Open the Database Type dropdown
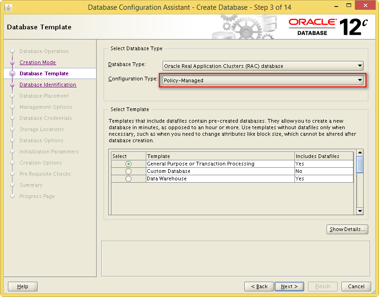 tap(263, 66)
